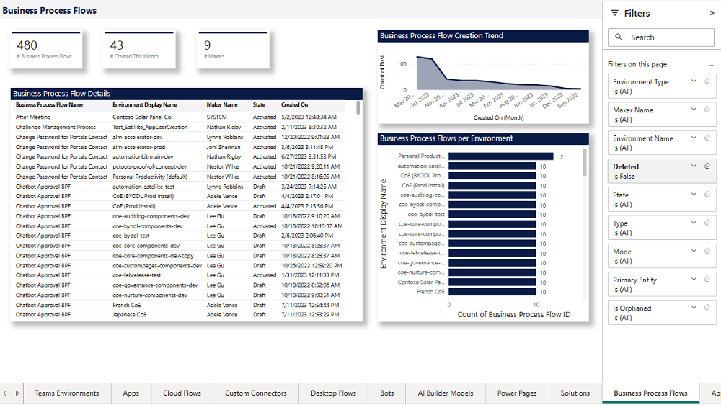Expand the Mode filter card

(x=694, y=251)
